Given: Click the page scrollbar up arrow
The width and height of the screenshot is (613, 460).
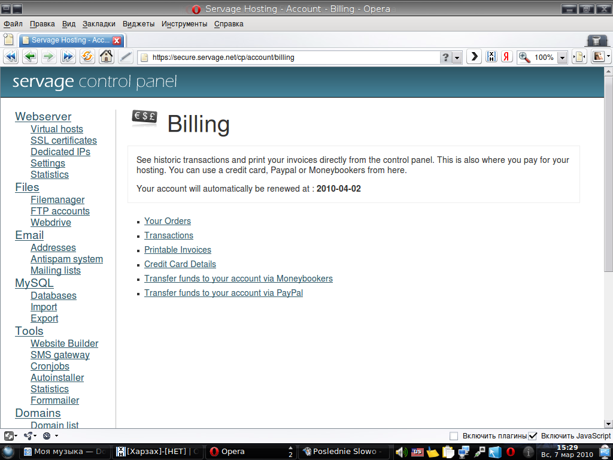Looking at the screenshot, I should point(608,72).
